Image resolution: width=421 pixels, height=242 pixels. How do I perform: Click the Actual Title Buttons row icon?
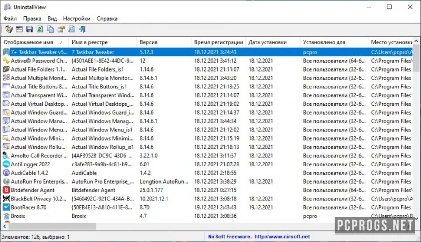(x=6, y=86)
